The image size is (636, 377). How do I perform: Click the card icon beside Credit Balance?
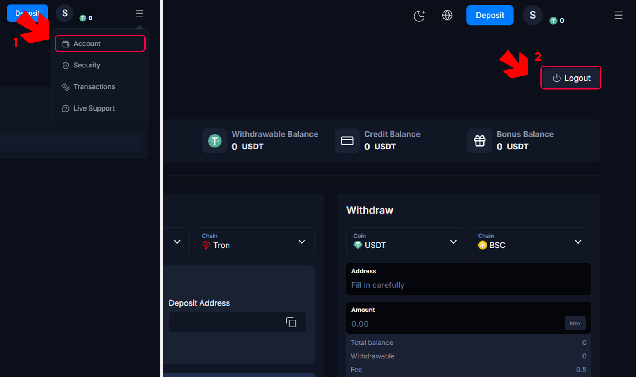[347, 140]
